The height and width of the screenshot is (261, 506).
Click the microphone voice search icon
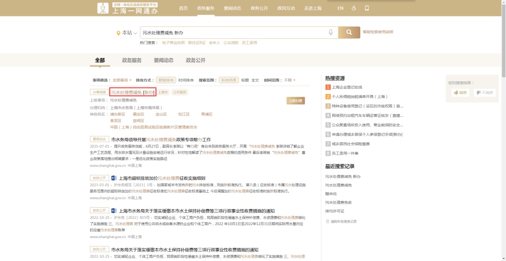point(331,32)
